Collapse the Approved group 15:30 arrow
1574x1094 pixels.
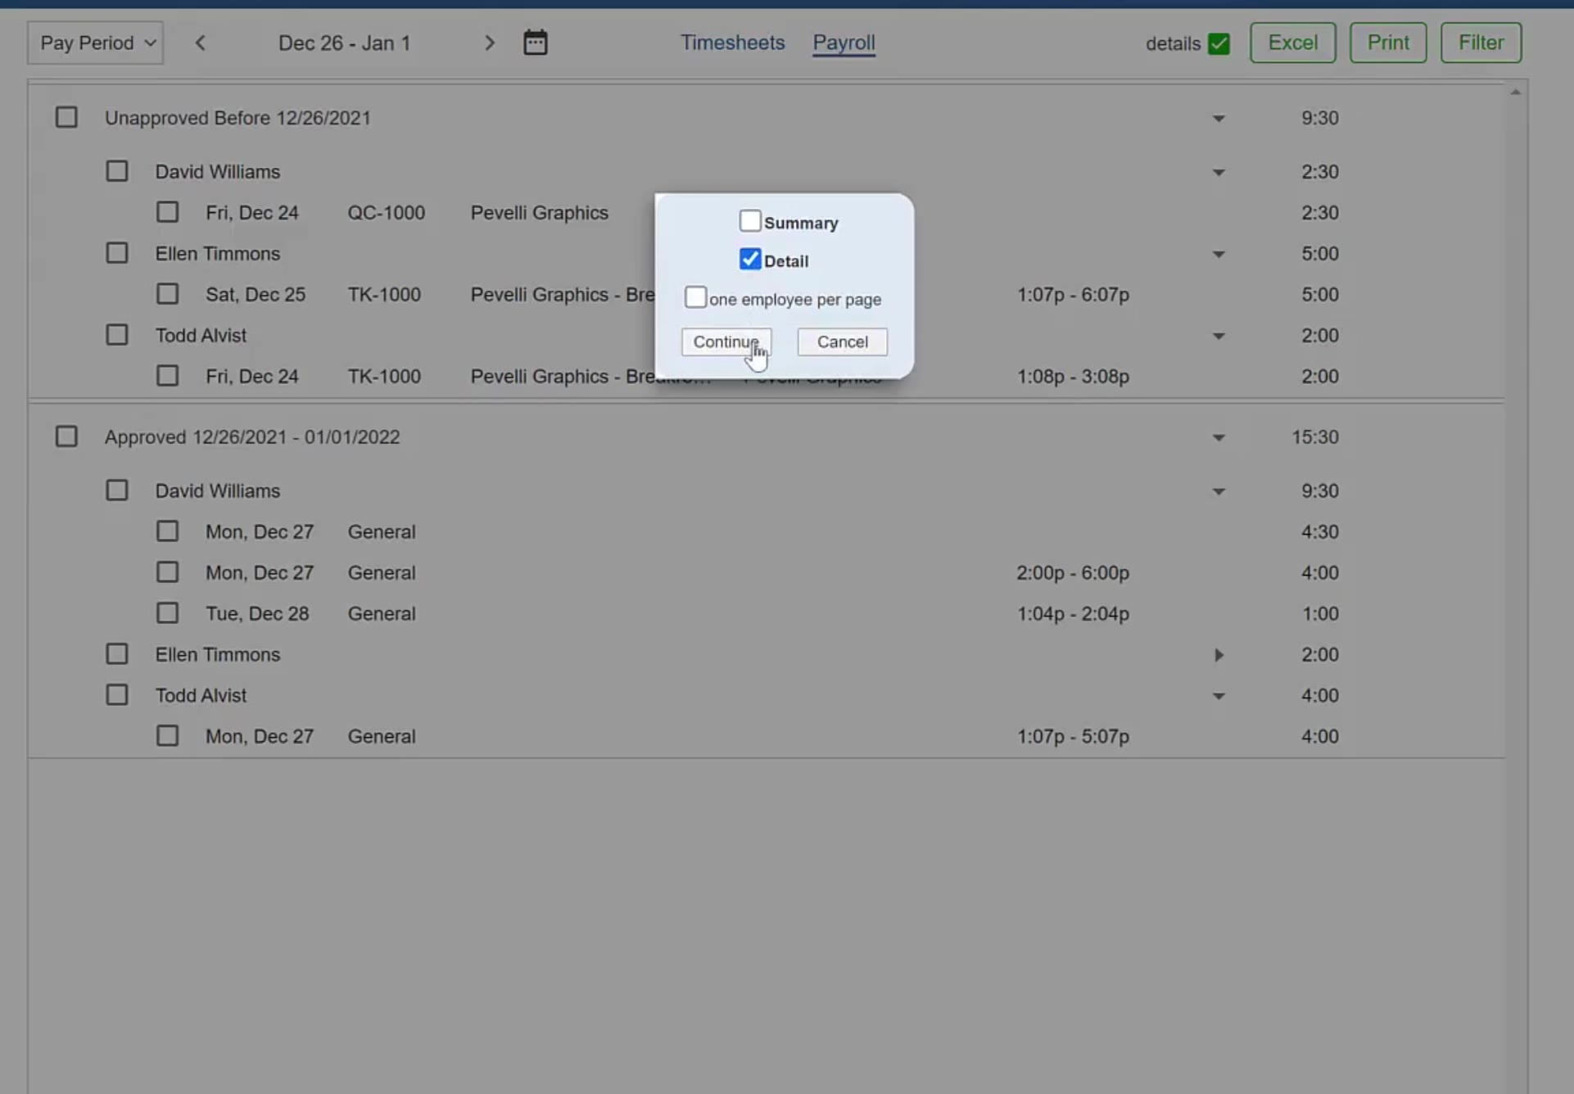point(1219,438)
